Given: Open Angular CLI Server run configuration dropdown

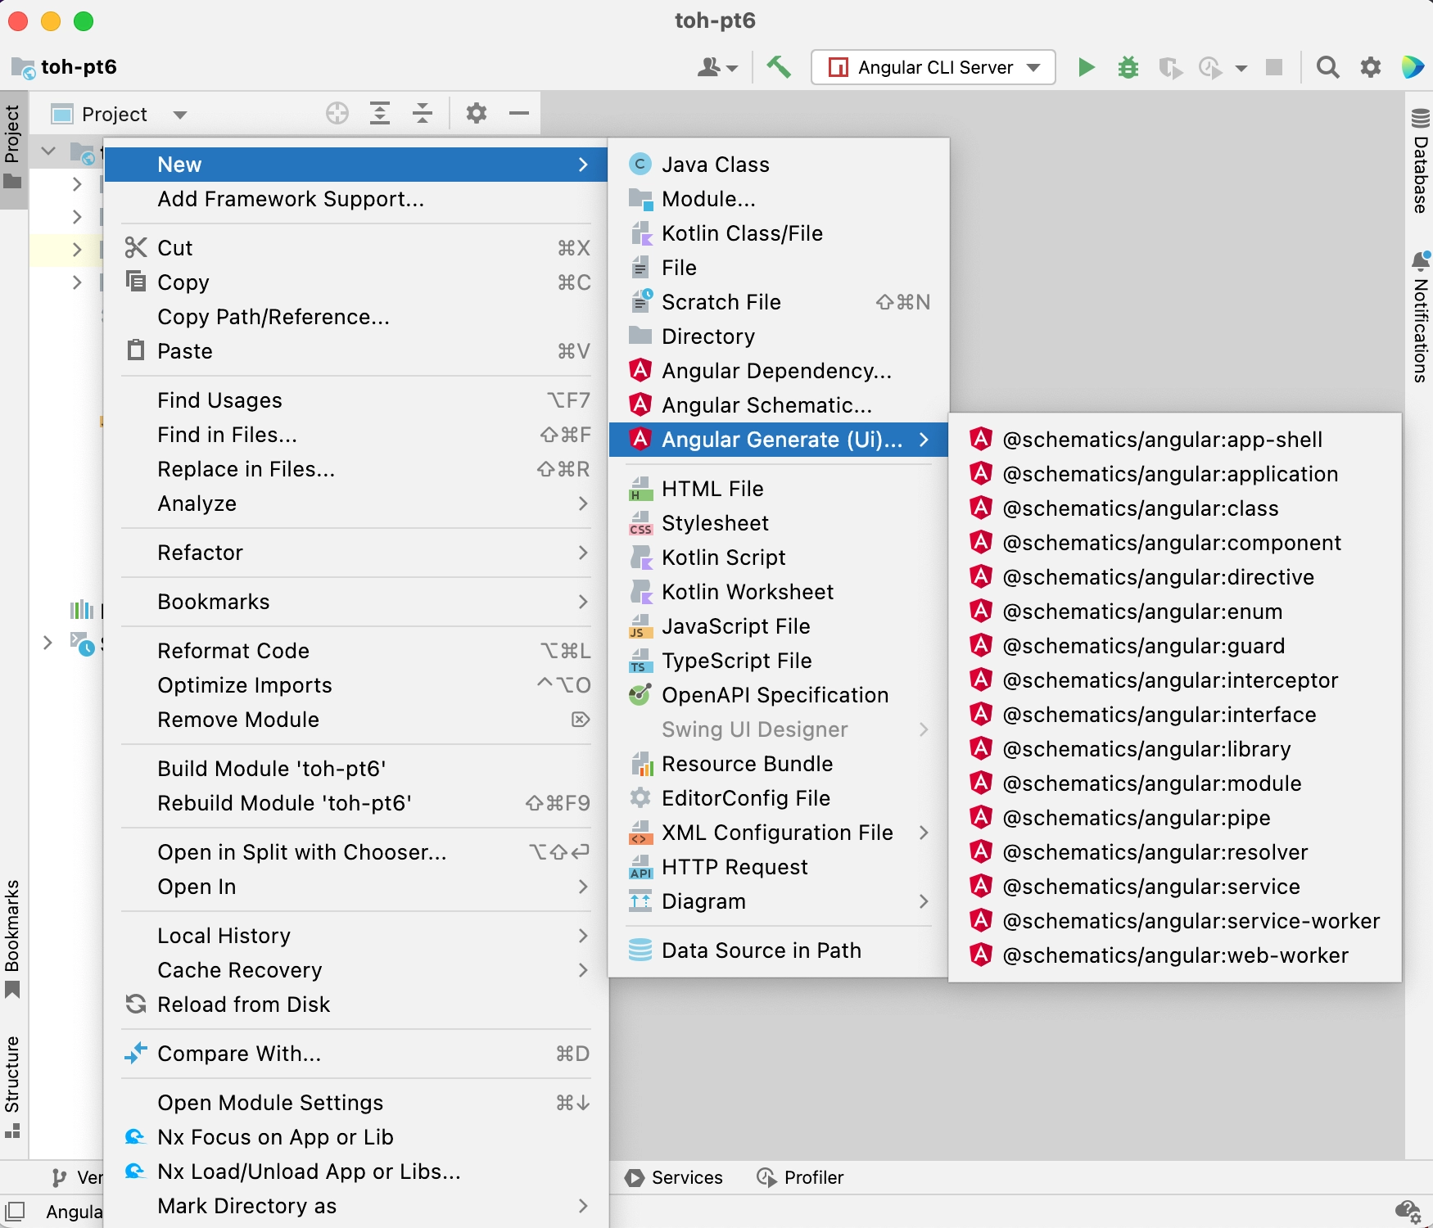Looking at the screenshot, I should coord(933,67).
